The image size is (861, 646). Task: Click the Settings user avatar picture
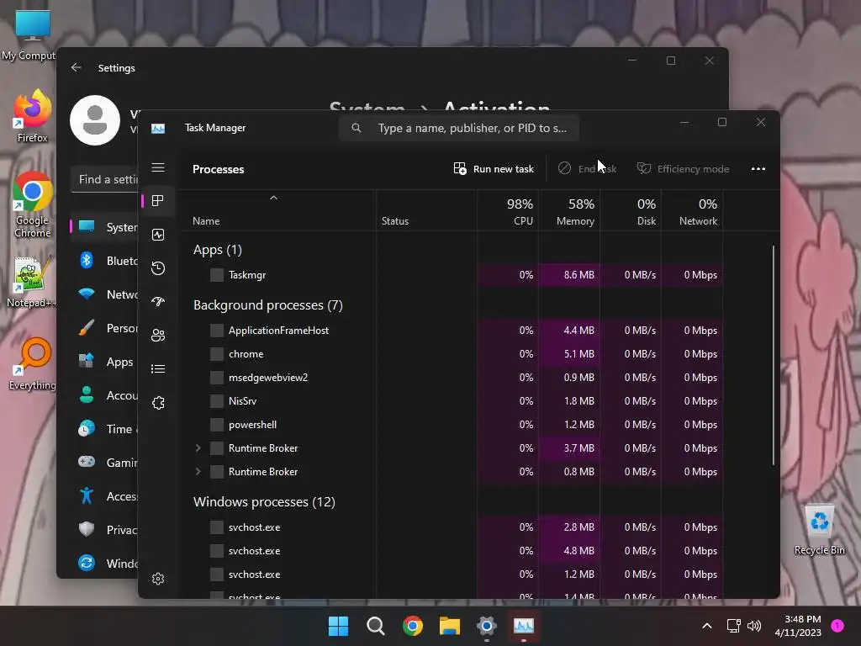tap(95, 120)
